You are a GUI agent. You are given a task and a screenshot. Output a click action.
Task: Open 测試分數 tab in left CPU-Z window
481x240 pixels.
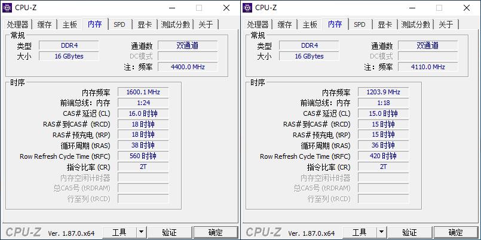pos(176,24)
